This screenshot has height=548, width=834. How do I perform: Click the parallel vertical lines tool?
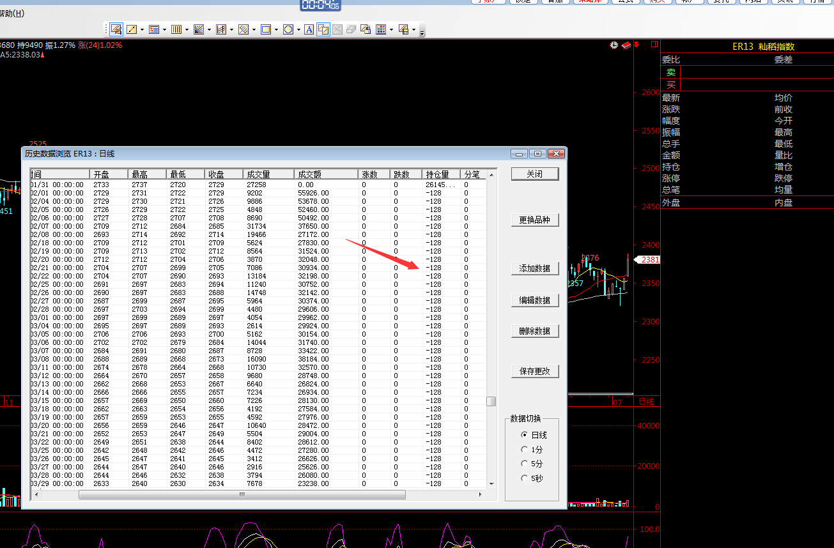176,29
